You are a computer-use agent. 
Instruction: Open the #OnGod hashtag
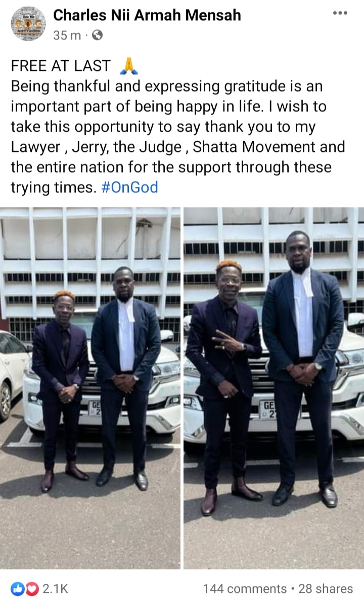130,187
